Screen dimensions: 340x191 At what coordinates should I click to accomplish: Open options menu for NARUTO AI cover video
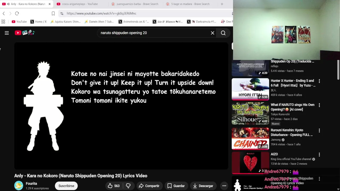click(319, 105)
